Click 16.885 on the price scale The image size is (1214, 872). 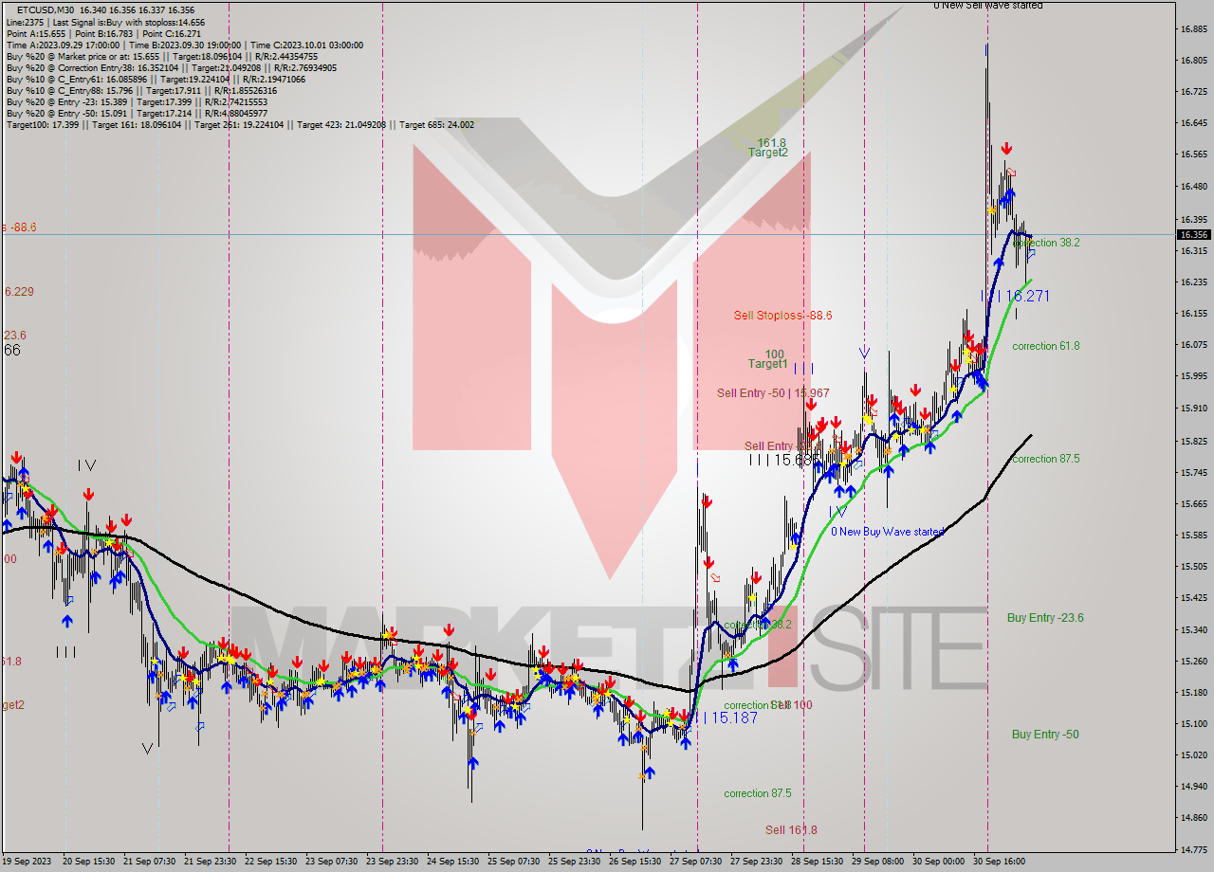click(1193, 29)
